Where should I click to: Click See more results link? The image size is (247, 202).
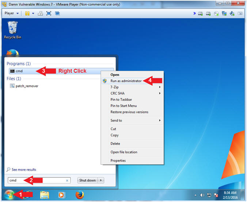pyautogui.click(x=24, y=170)
